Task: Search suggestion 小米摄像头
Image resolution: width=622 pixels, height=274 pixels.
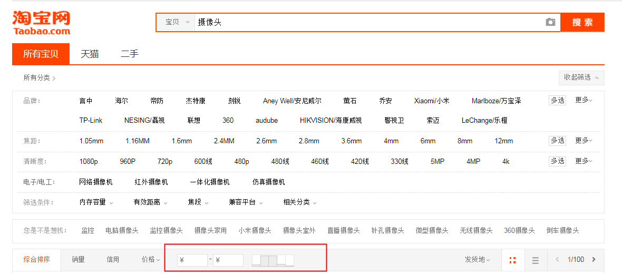Action: point(255,230)
